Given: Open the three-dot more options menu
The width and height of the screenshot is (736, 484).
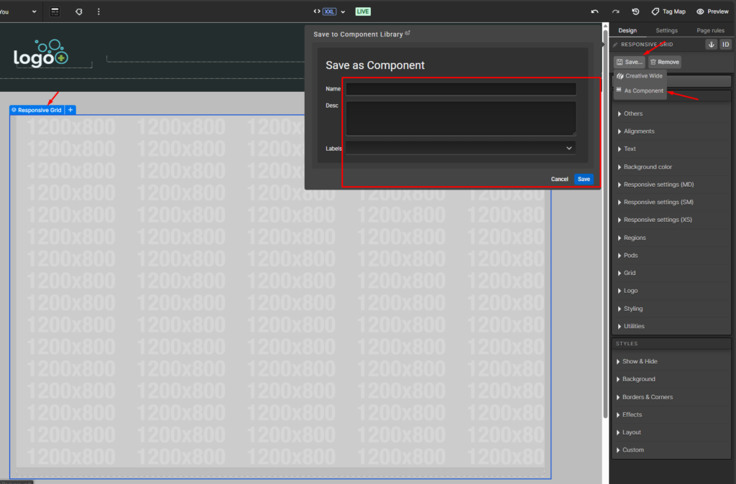Looking at the screenshot, I should click(98, 11).
